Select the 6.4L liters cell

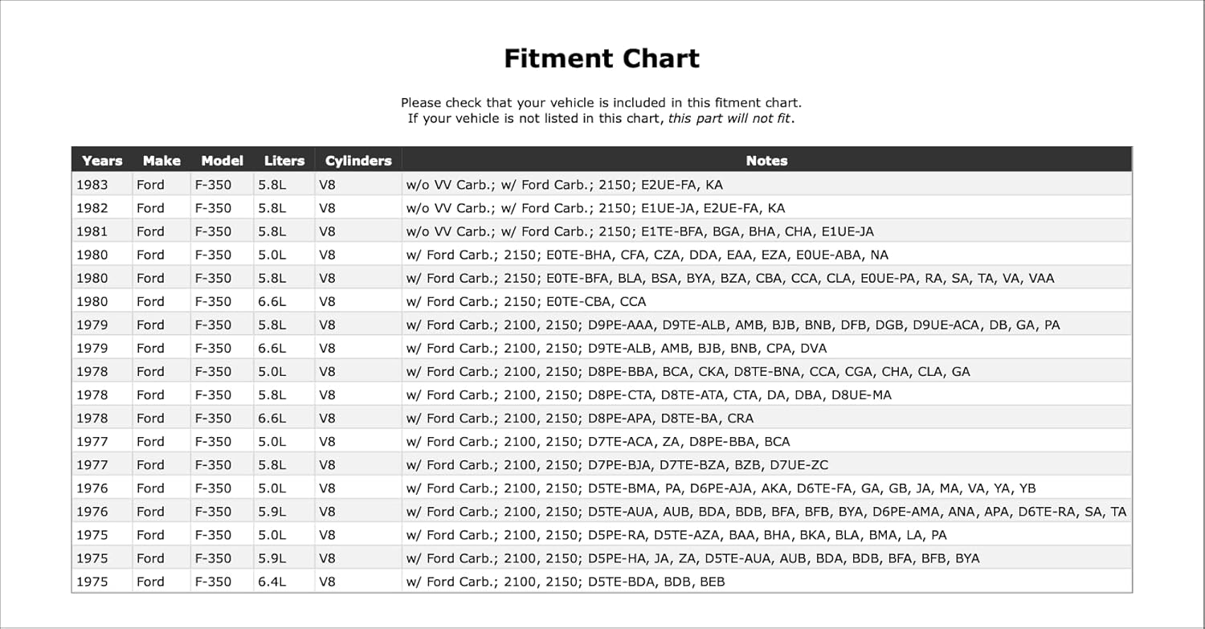pyautogui.click(x=272, y=582)
